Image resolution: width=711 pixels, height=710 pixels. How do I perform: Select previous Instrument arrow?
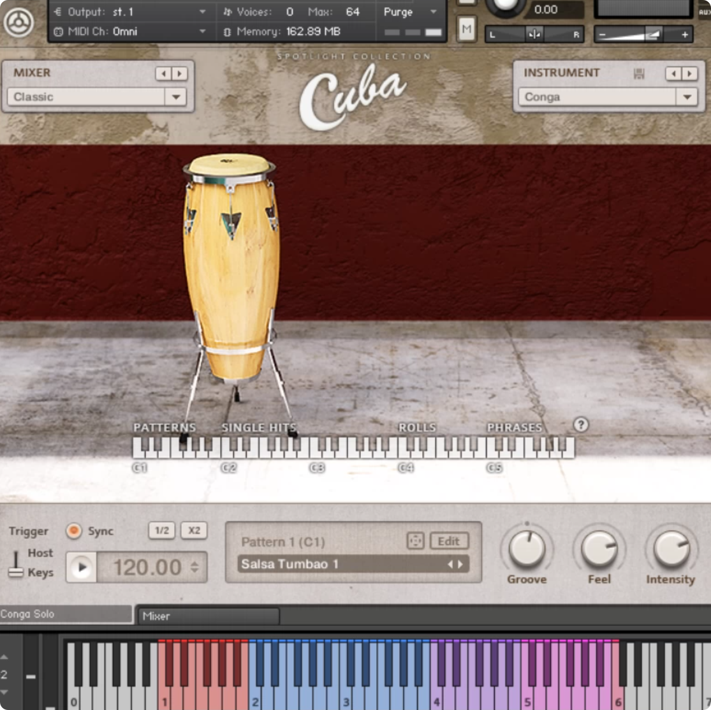click(673, 73)
